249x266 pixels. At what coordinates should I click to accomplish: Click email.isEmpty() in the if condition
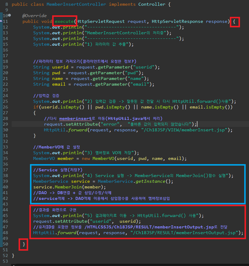tap(209, 107)
